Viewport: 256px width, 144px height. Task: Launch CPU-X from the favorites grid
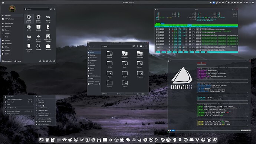click(x=29, y=28)
